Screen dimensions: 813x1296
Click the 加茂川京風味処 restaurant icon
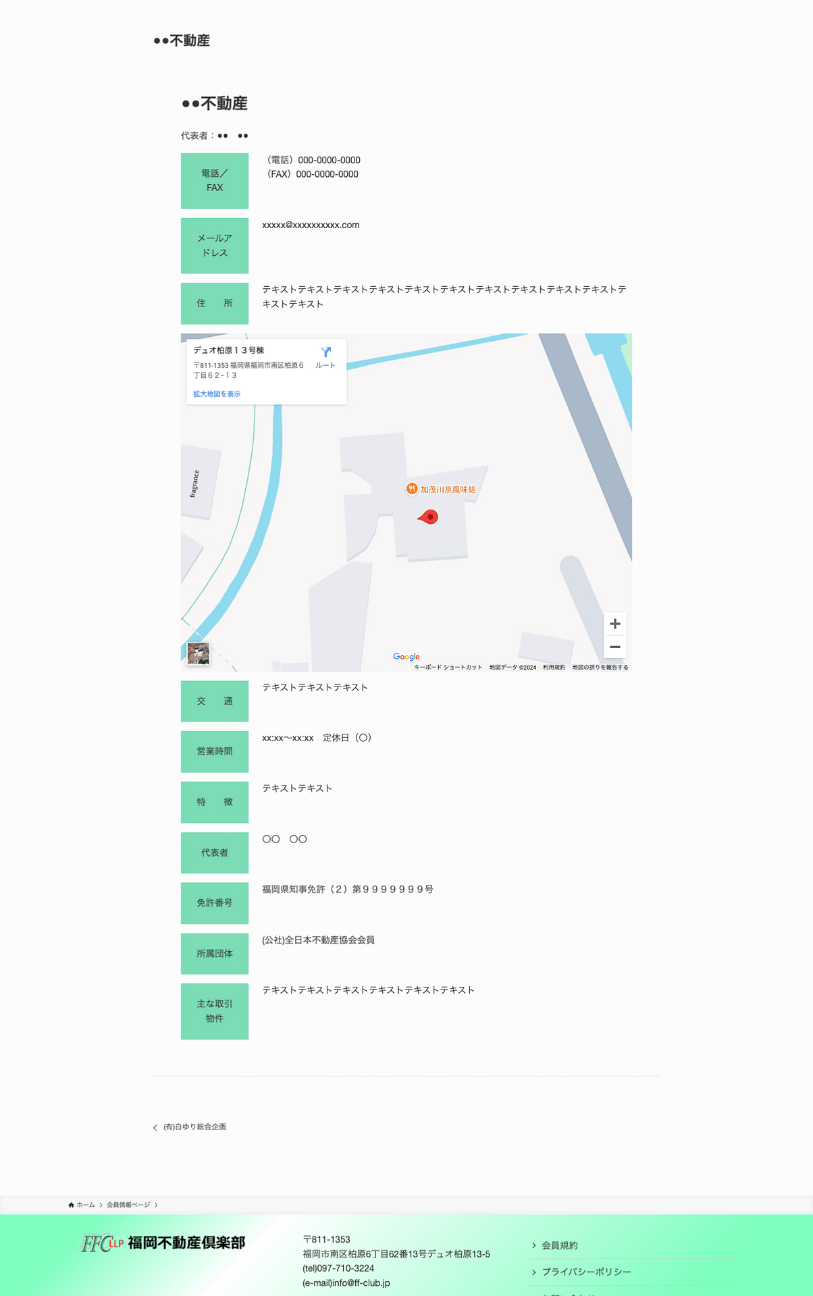(411, 489)
